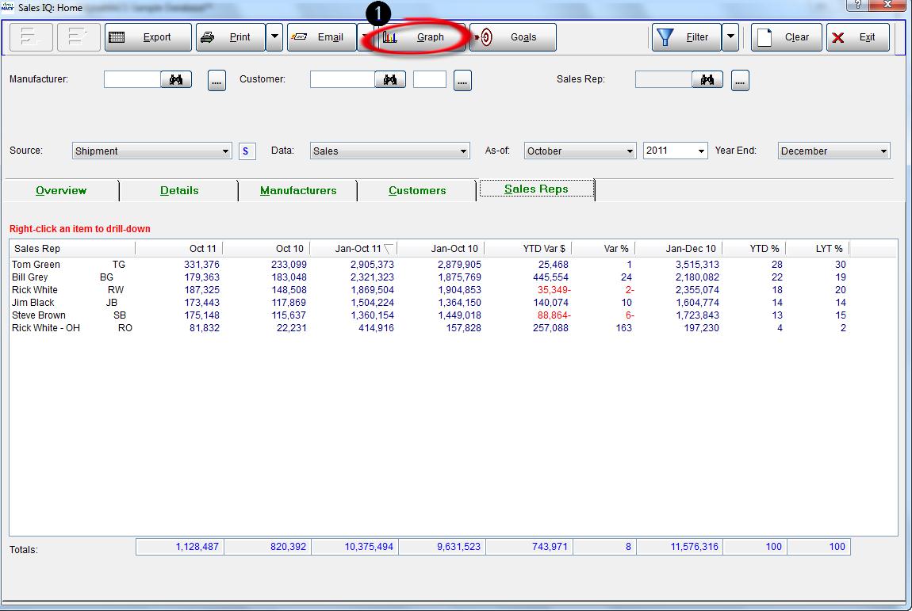Screen dimensions: 912x611
Task: Clear all selection criteria
Action: 787,37
